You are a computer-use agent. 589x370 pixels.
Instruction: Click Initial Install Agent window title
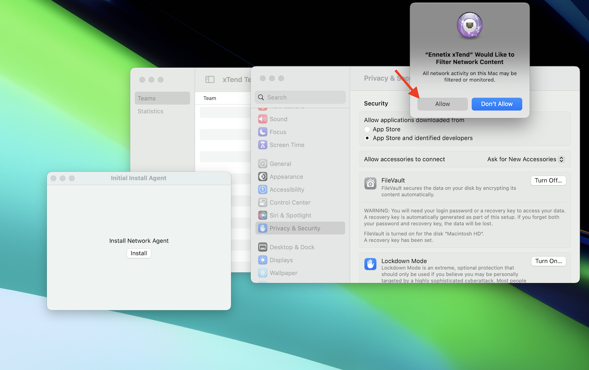139,178
